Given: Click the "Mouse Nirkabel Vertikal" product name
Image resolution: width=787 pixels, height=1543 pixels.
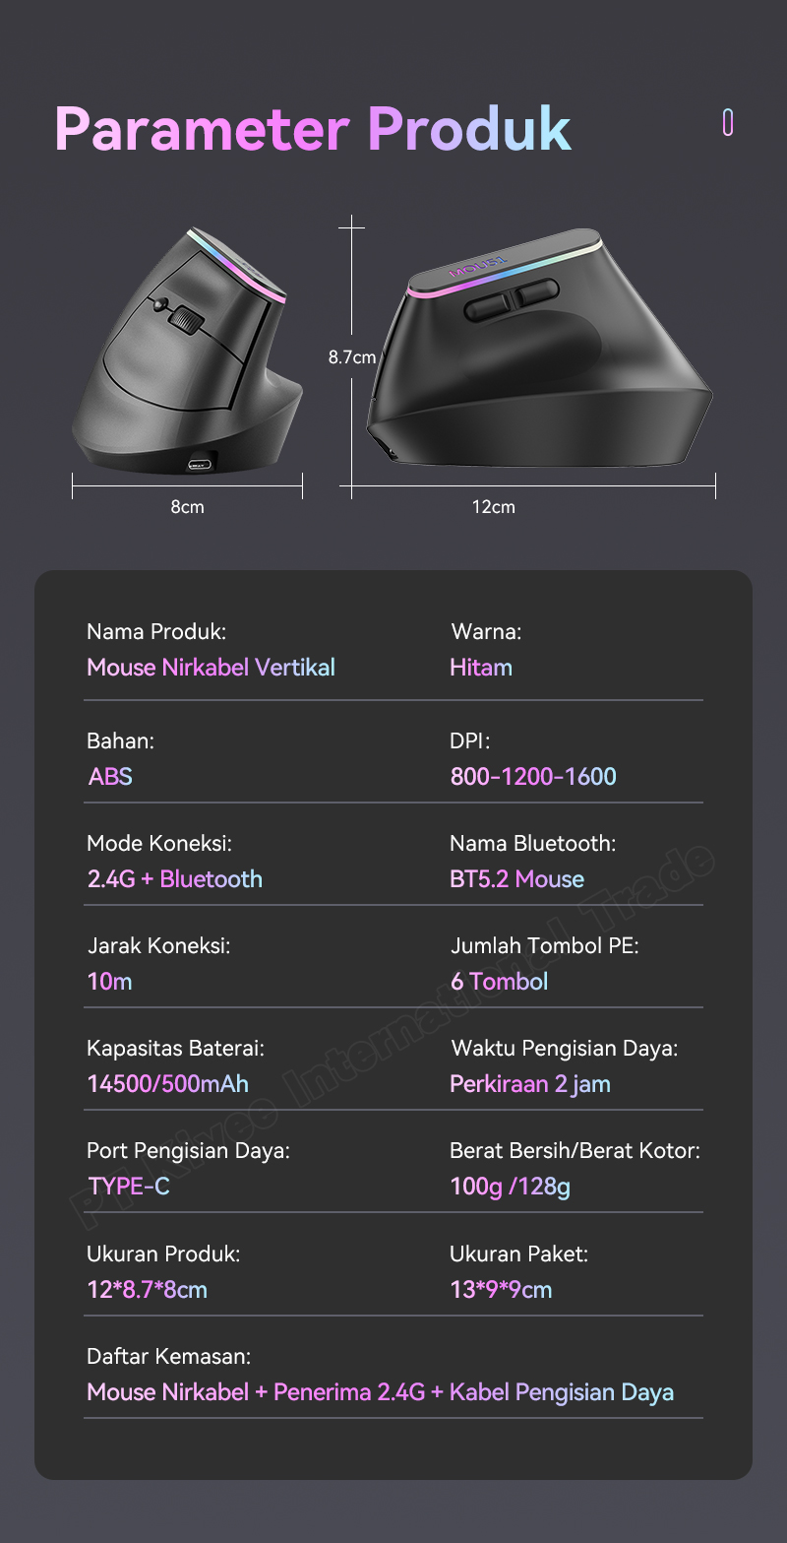Looking at the screenshot, I should pos(211,668).
